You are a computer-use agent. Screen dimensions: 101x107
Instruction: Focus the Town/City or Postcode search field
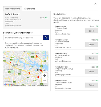(x=23, y=38)
